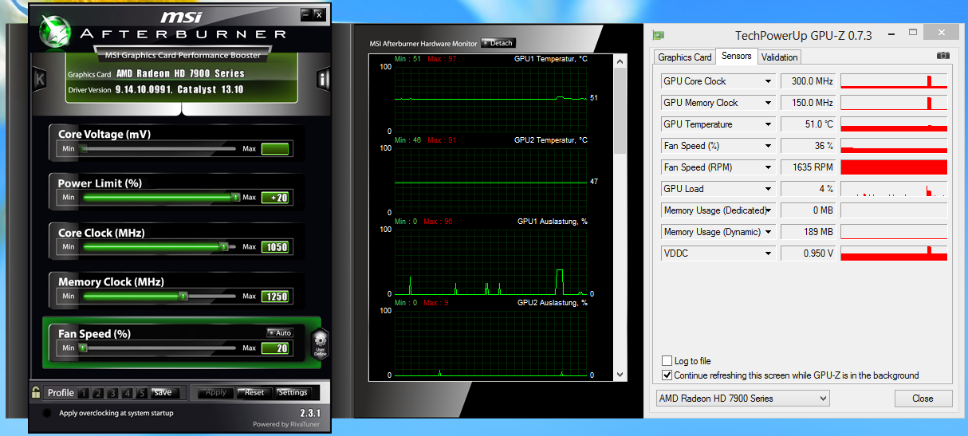Select profile slot 1
This screenshot has width=968, height=436.
(x=85, y=393)
